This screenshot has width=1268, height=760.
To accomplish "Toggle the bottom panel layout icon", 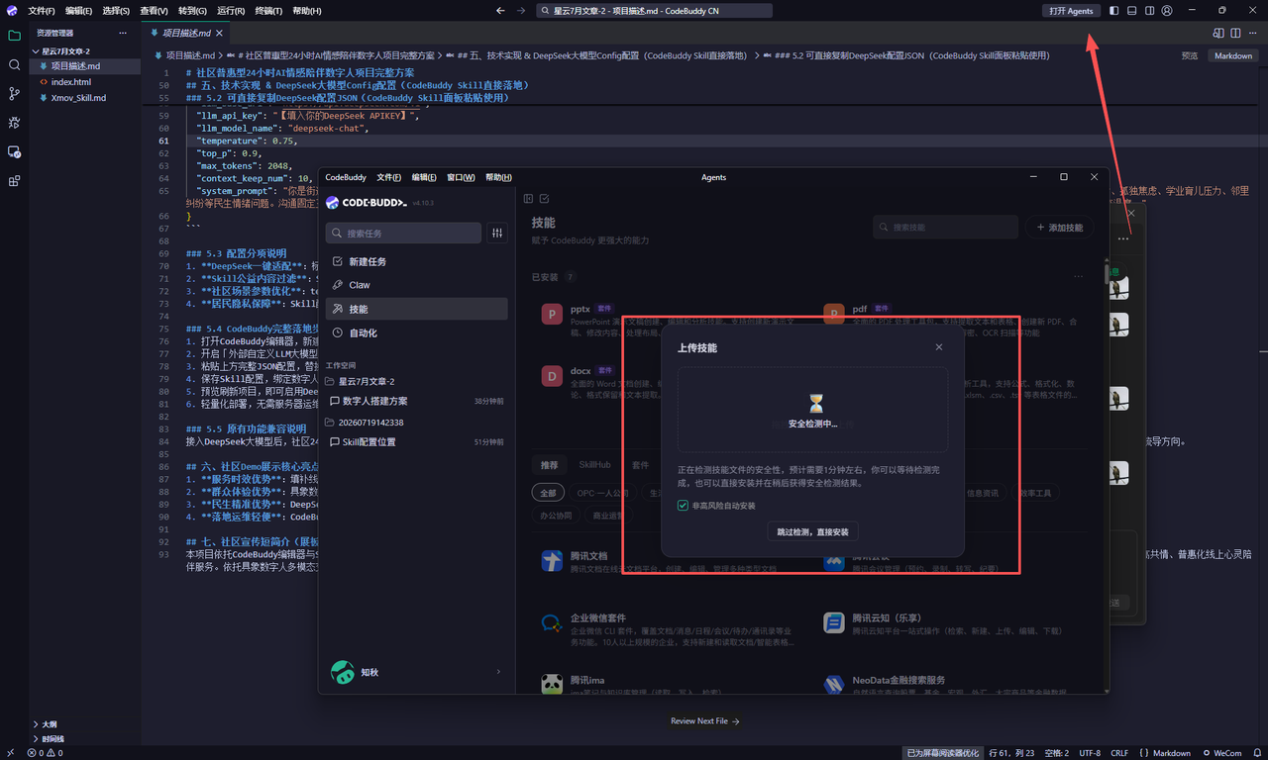I will [1131, 11].
